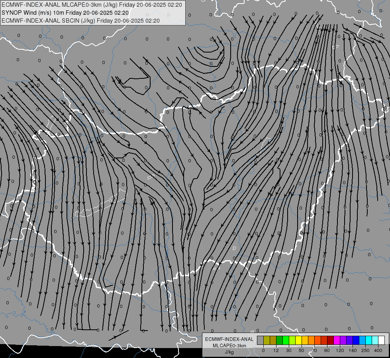The image size is (390, 358).
Task: Click the legend value 0
Action: point(263,350)
